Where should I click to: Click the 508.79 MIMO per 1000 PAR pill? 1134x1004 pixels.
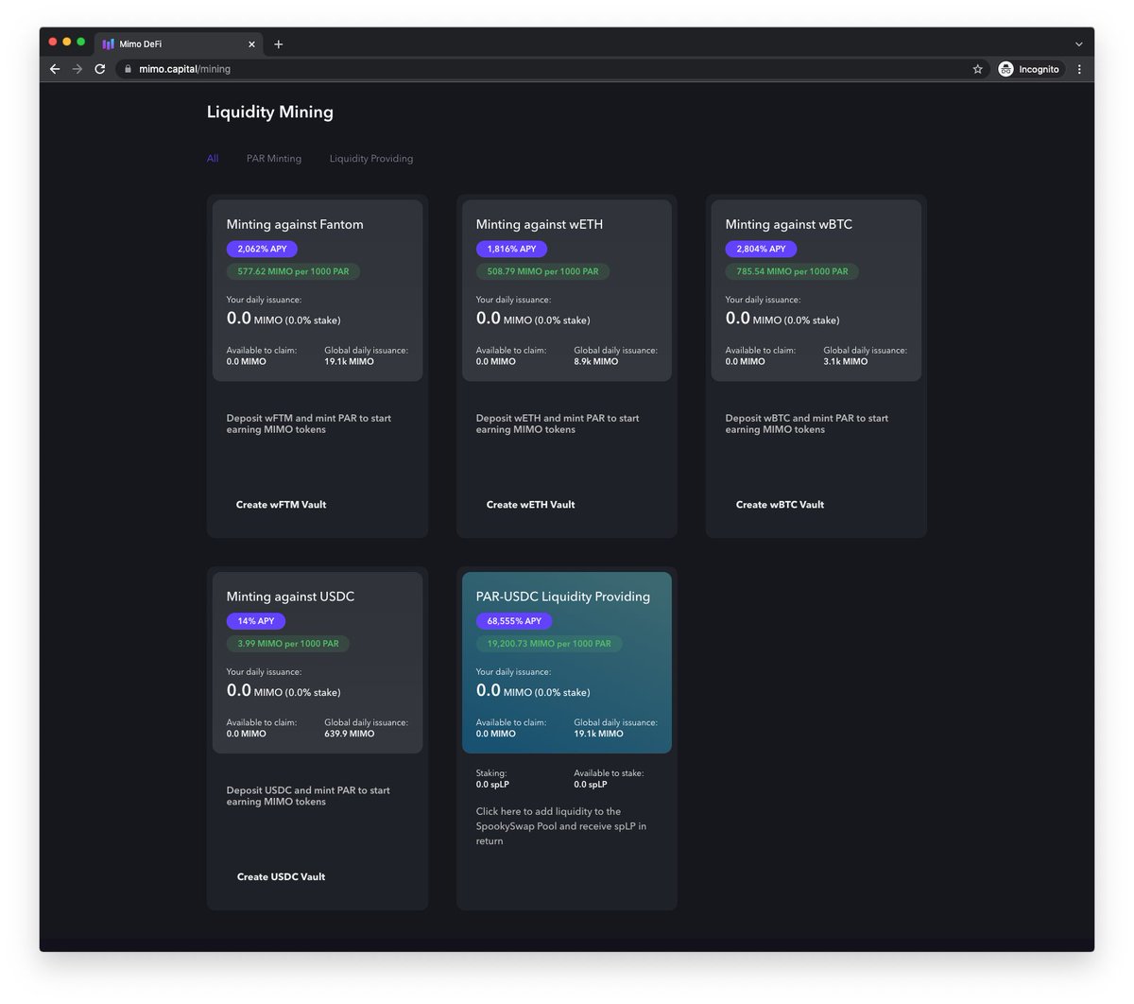tap(542, 271)
